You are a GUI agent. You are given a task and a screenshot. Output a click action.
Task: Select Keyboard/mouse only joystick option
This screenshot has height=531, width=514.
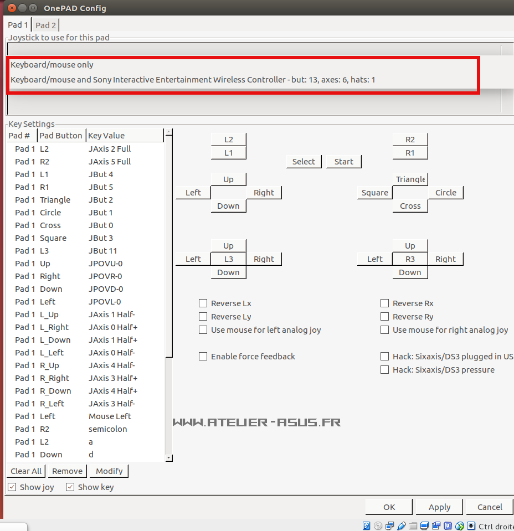point(52,65)
